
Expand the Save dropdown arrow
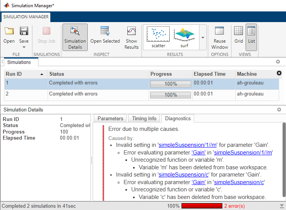24,47
